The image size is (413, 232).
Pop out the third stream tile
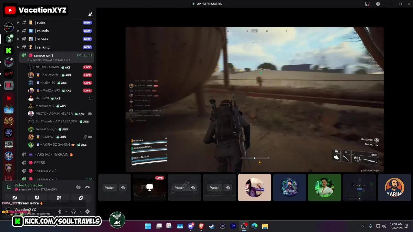tap(193, 188)
